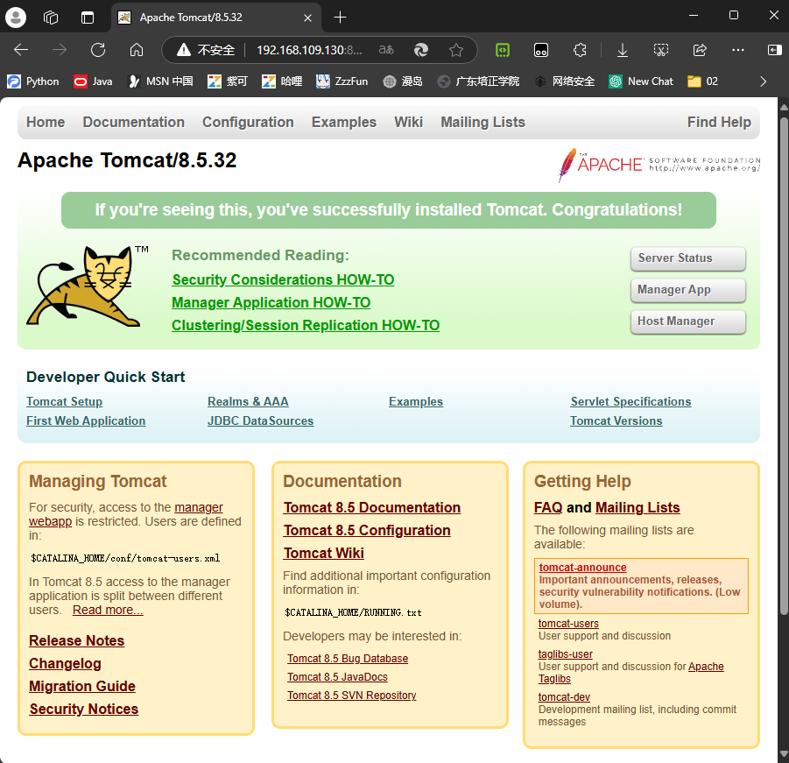Open Clustering/Session Replication HOW-TO link
The height and width of the screenshot is (763, 789).
pyautogui.click(x=306, y=325)
